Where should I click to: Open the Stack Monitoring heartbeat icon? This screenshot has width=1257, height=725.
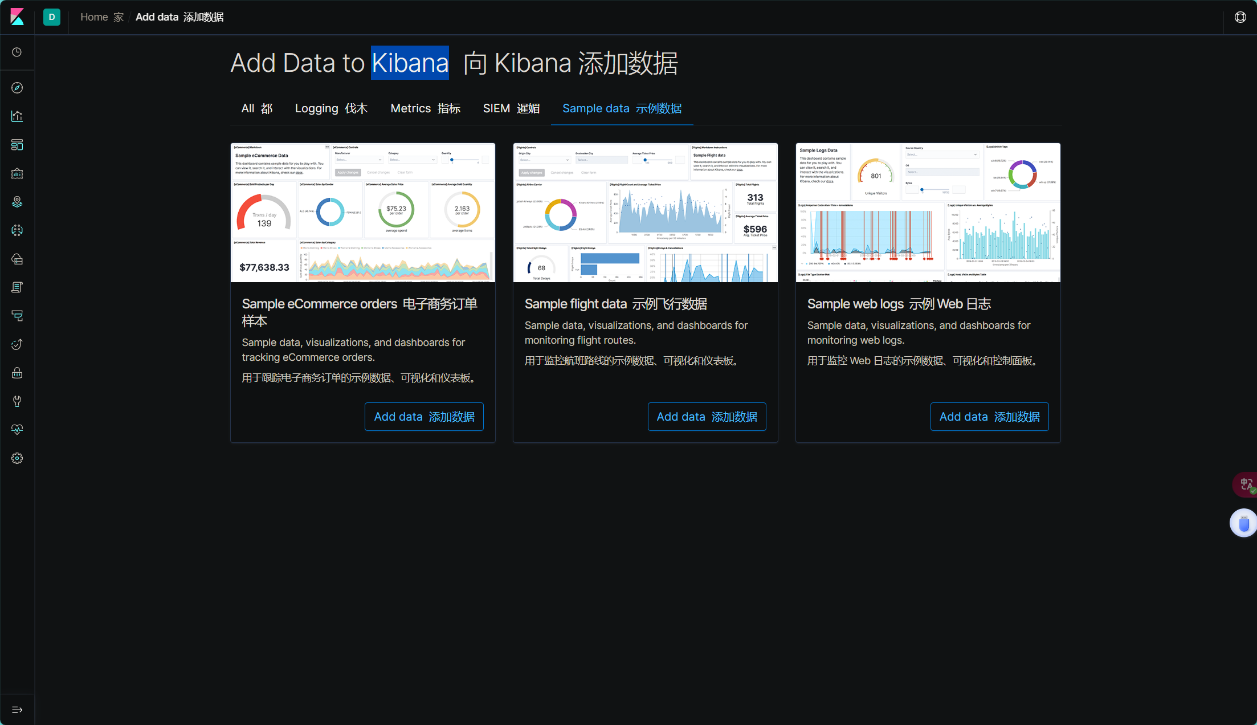(x=17, y=430)
